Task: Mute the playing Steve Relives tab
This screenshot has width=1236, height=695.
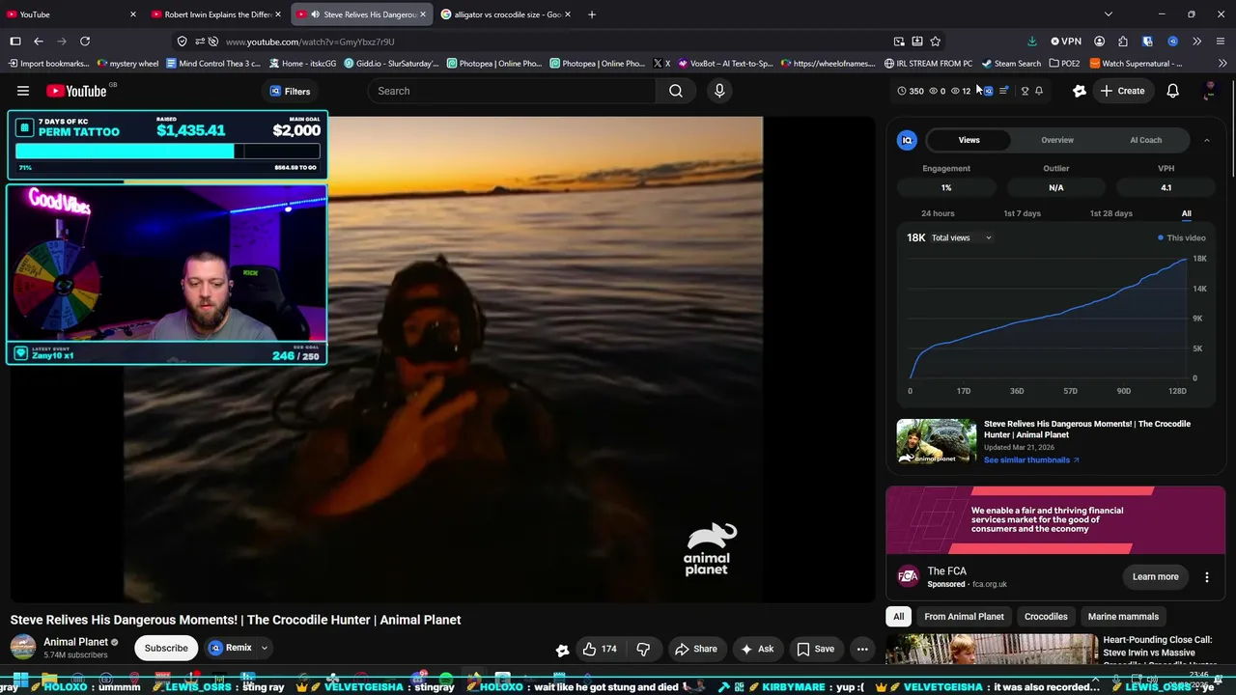Action: tap(315, 14)
